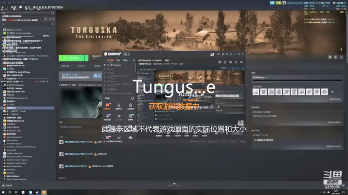Collapse the 工具箱 toolbox section
This screenshot has width=348, height=195.
tap(132, 98)
